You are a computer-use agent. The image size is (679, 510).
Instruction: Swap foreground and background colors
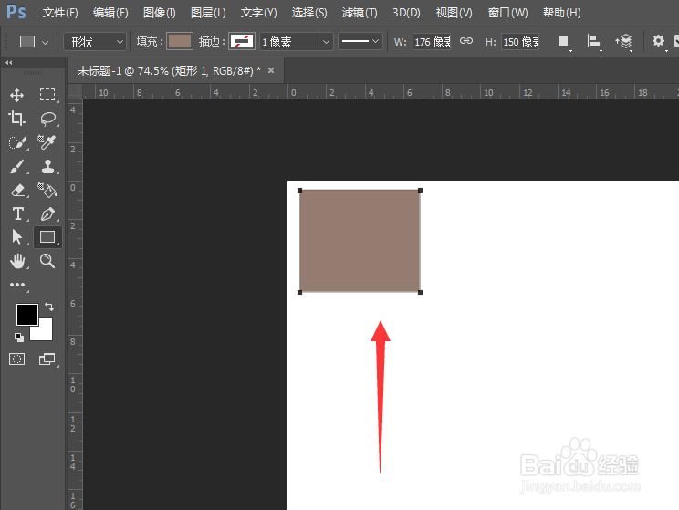[x=49, y=307]
